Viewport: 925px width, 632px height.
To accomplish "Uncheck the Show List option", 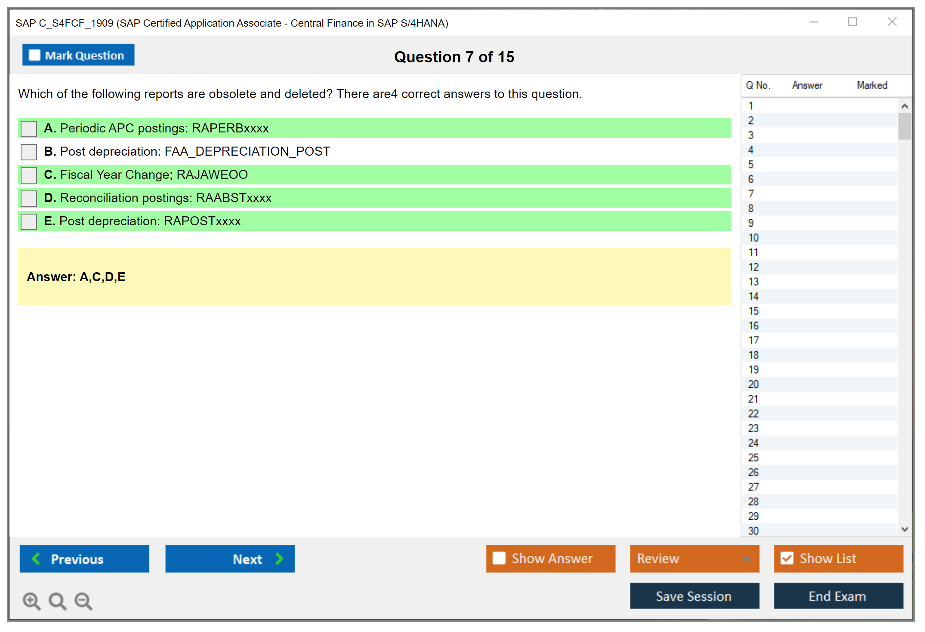I will click(787, 558).
